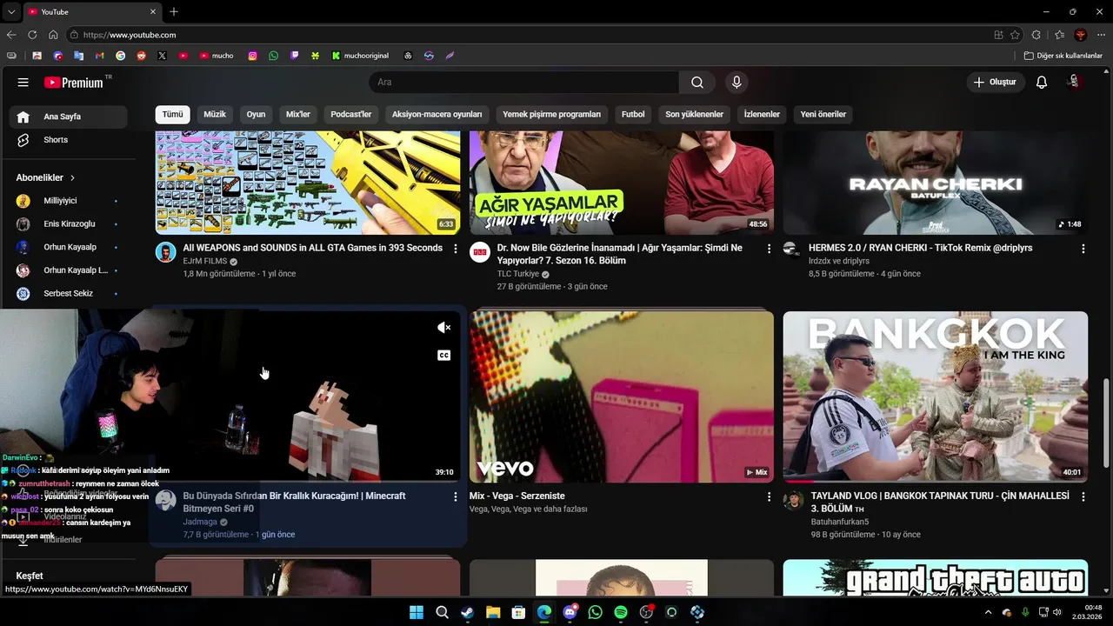Click the Jadmaga channel name

200,522
